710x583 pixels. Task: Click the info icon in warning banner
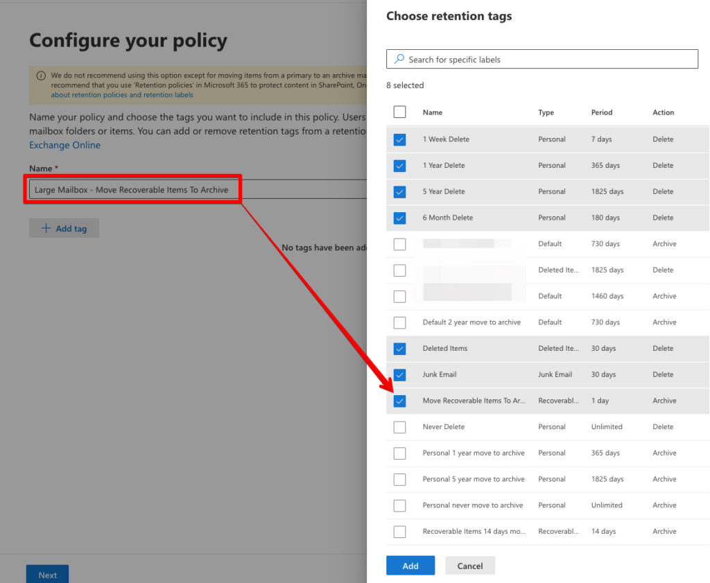(x=41, y=76)
